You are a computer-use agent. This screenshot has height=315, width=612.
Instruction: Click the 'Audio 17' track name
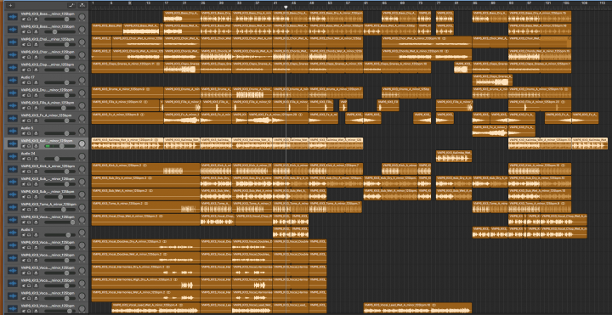[x=28, y=77]
